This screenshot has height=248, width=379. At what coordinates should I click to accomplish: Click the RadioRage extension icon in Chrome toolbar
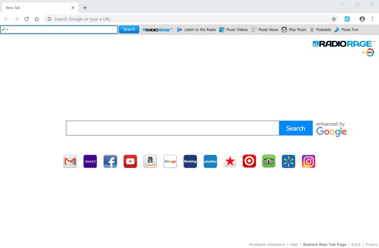[x=347, y=19]
